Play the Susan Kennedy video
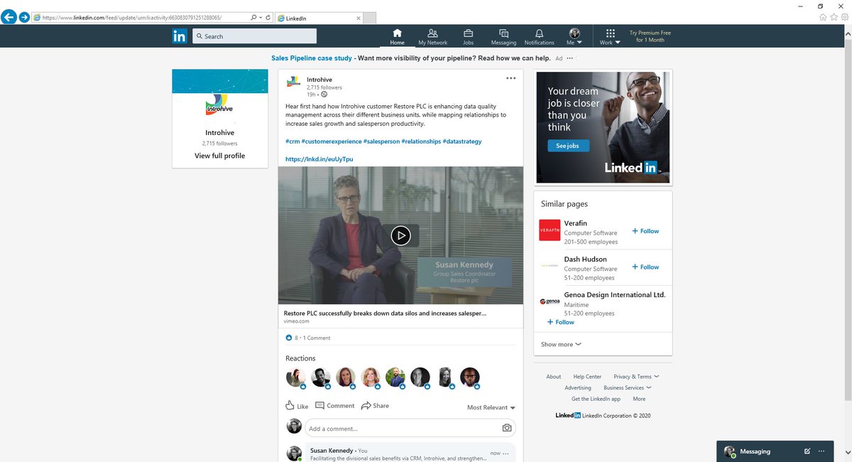 [400, 235]
